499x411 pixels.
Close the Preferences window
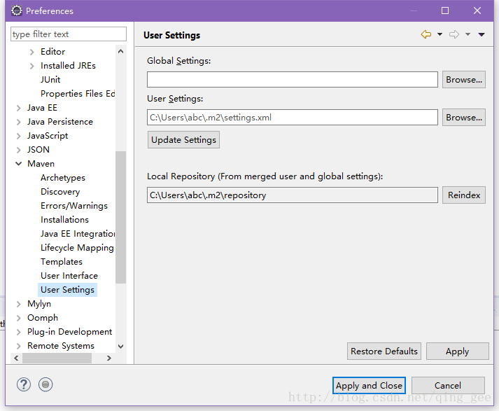477,11
